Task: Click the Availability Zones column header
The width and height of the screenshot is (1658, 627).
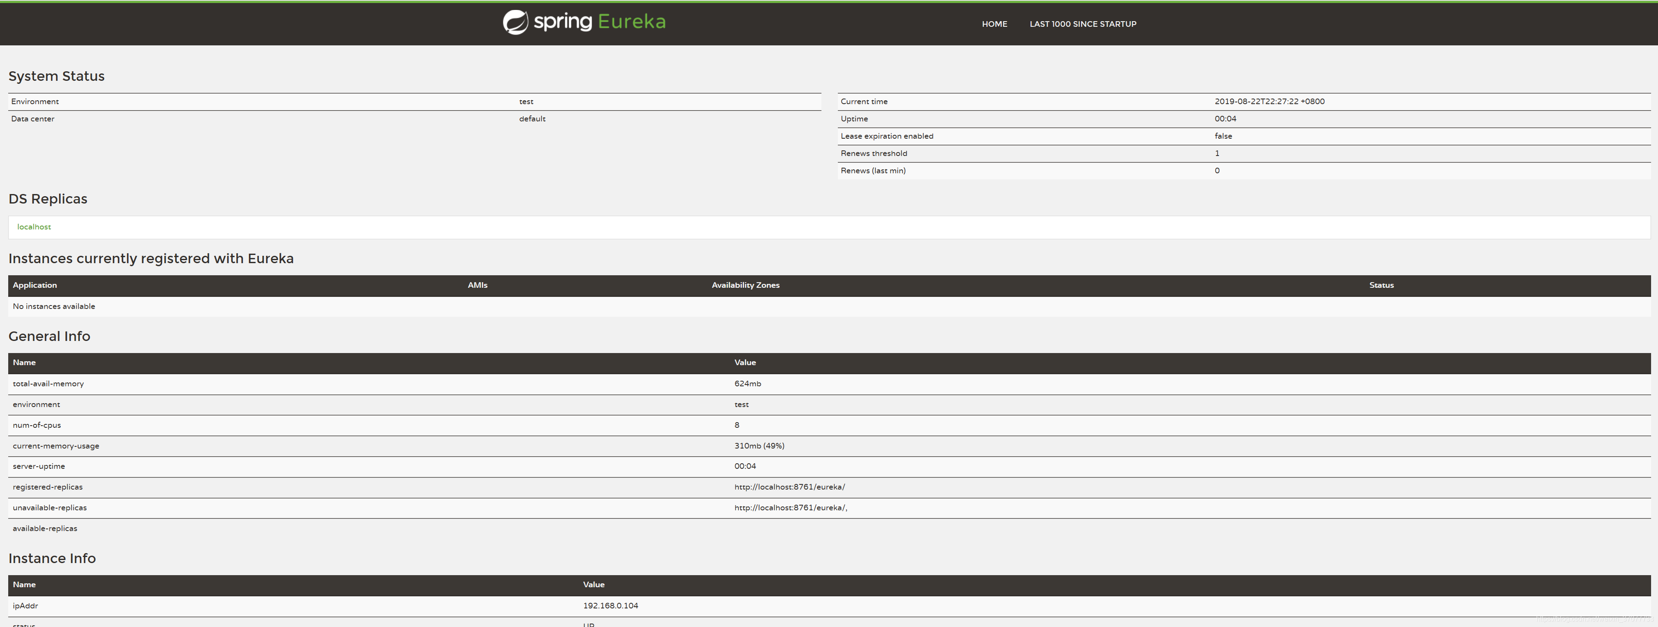Action: 745,285
